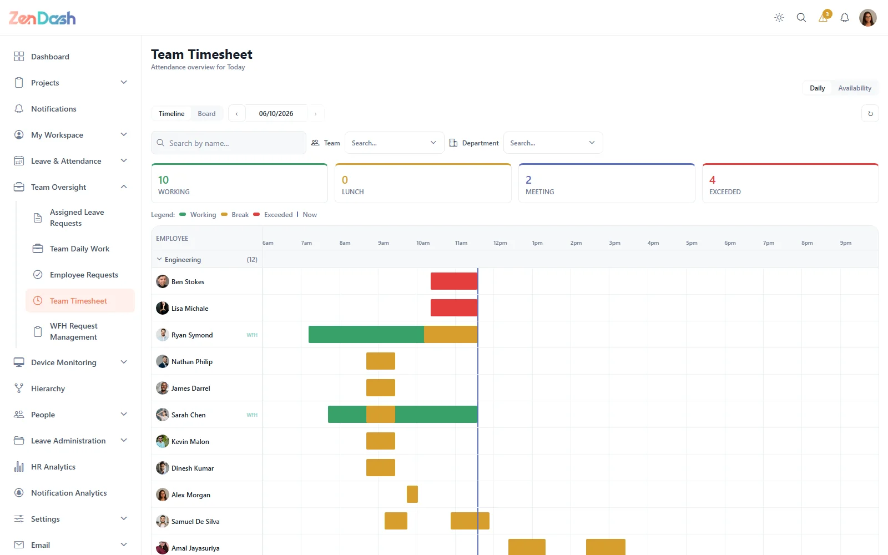Click the Notification Analytics icon
This screenshot has width=888, height=555.
tap(19, 493)
